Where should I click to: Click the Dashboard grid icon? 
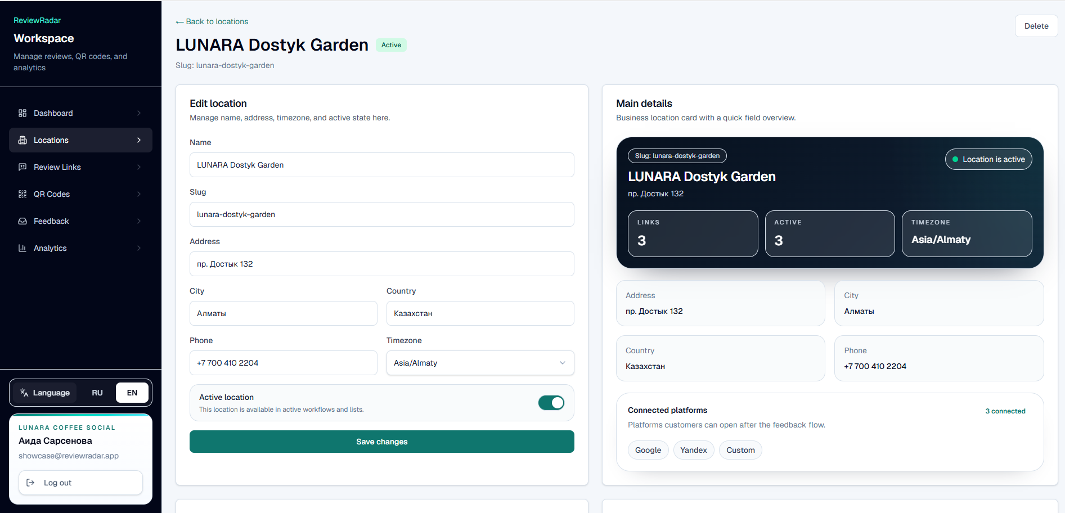click(23, 113)
